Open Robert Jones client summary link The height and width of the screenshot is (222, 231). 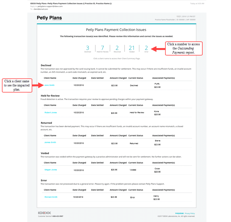50,112
